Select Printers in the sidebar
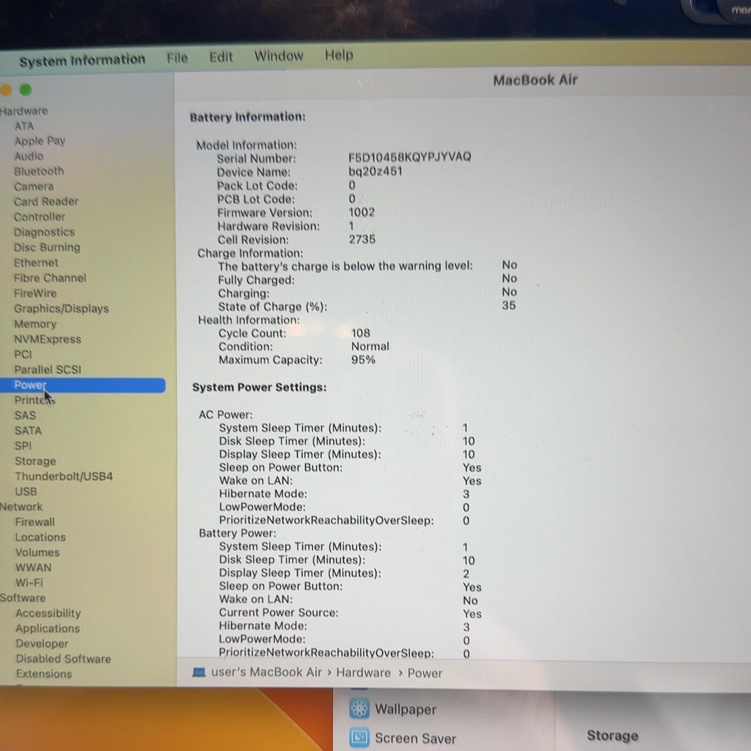The height and width of the screenshot is (751, 751). coord(35,401)
